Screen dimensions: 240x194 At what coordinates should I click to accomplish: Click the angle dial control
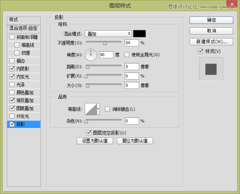point(91,55)
